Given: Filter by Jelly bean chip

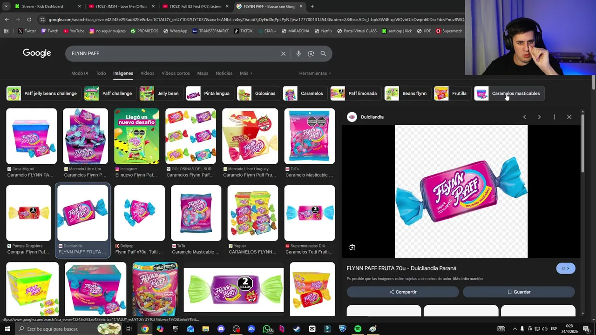Looking at the screenshot, I should point(160,94).
